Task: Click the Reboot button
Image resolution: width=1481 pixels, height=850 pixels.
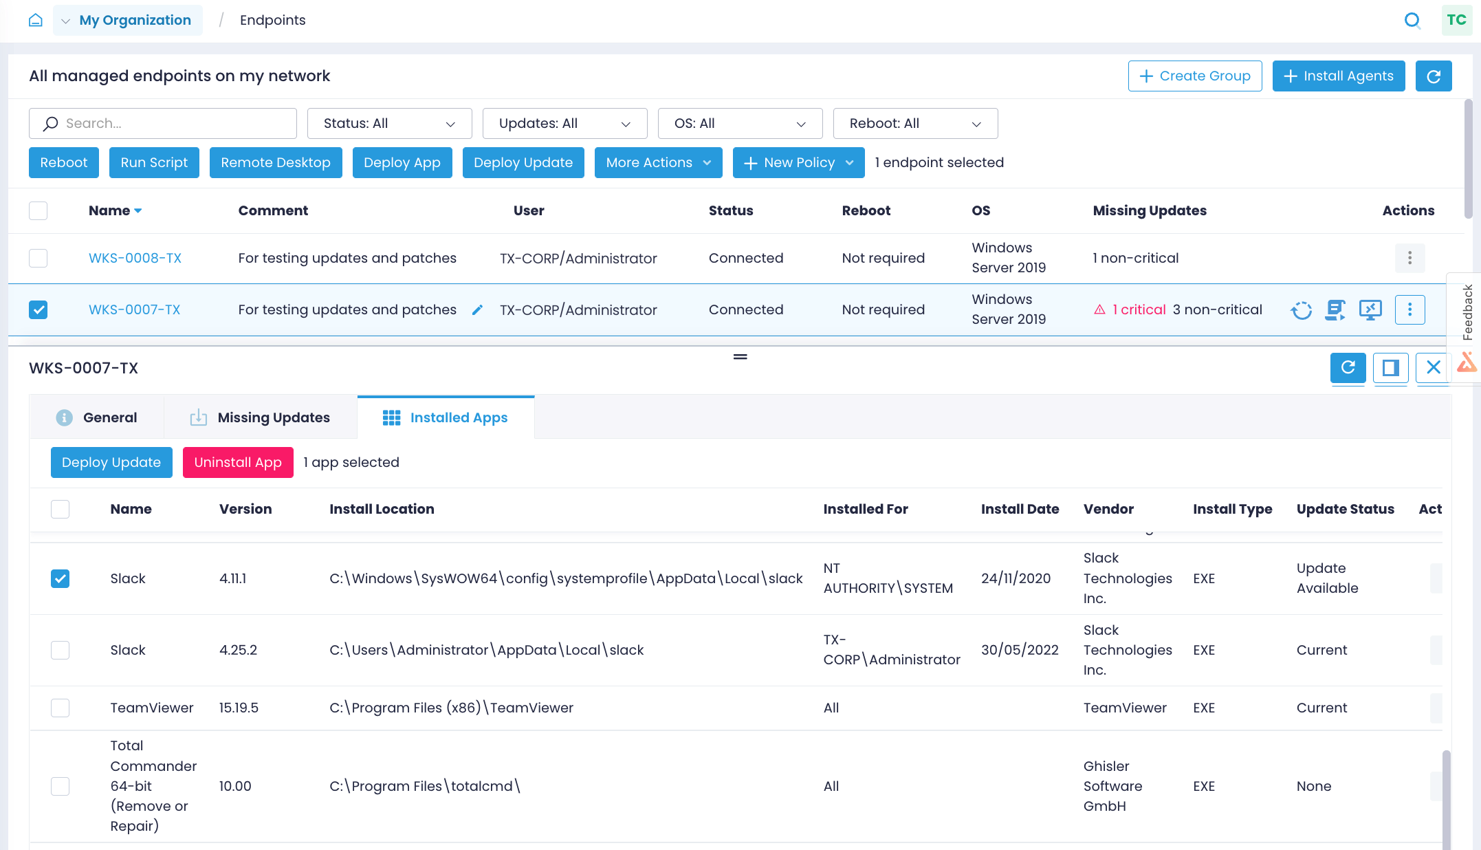Action: click(64, 163)
